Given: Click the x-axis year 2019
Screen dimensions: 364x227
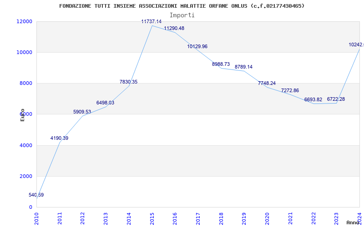Looking at the screenshot, I should [244, 219].
